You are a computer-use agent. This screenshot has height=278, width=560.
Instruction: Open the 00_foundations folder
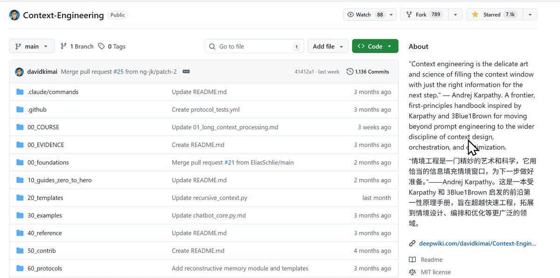(48, 162)
